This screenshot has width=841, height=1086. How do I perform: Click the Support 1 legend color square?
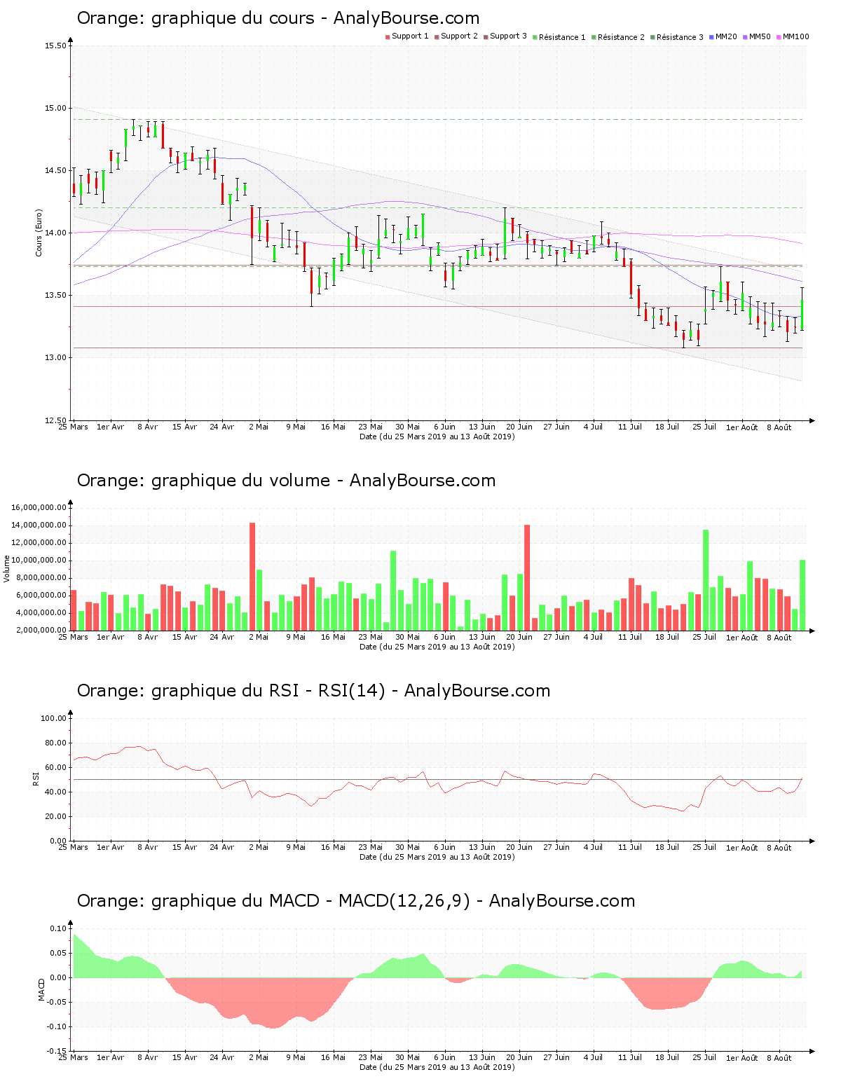tap(388, 37)
